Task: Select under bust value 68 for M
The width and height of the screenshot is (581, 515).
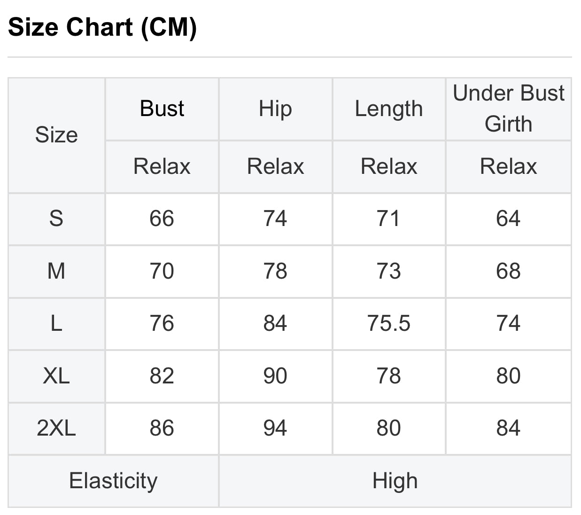Action: point(508,271)
